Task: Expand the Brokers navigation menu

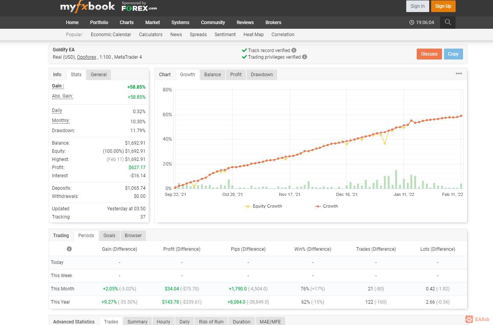Action: pos(273,23)
